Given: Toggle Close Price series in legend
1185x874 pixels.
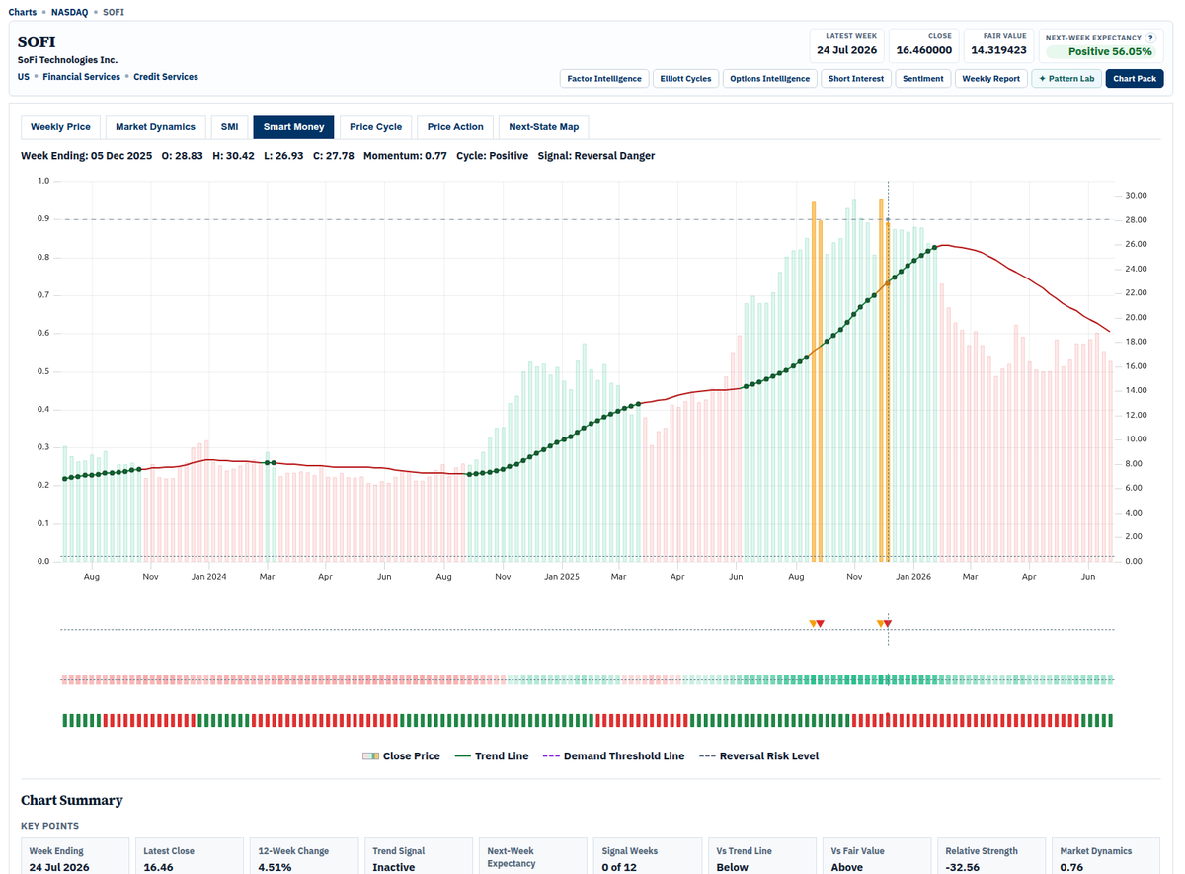Looking at the screenshot, I should coord(401,756).
